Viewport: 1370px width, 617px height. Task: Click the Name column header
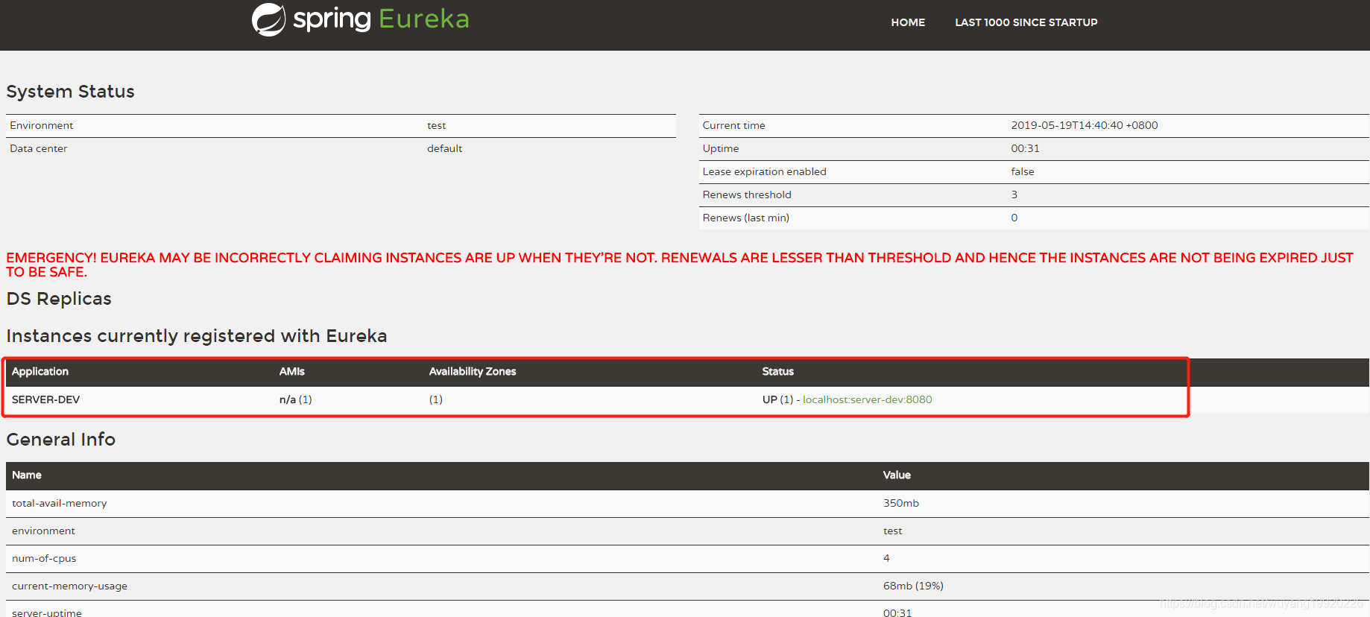click(27, 475)
